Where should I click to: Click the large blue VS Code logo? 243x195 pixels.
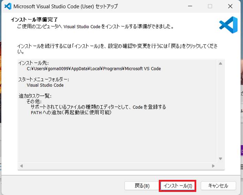[x=228, y=25]
